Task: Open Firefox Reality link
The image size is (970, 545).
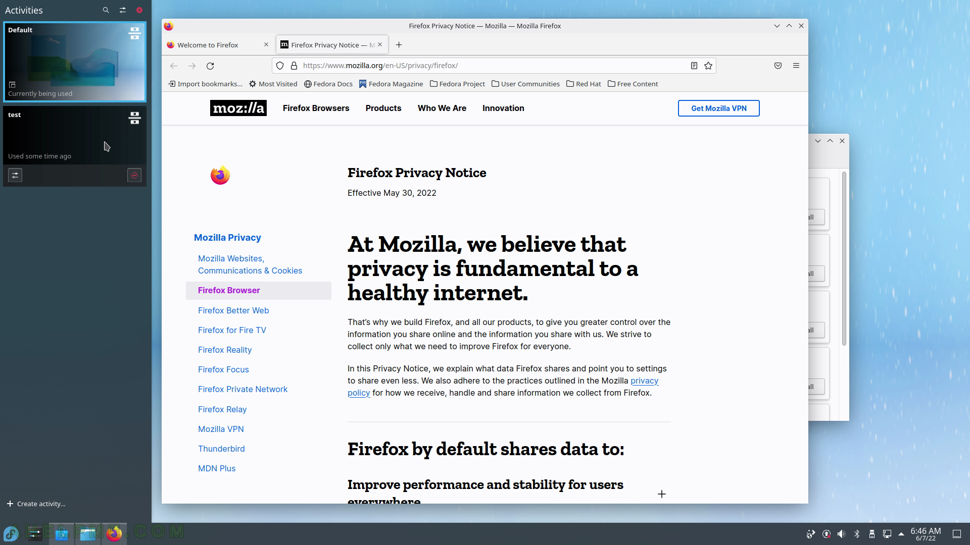Action: click(x=225, y=350)
